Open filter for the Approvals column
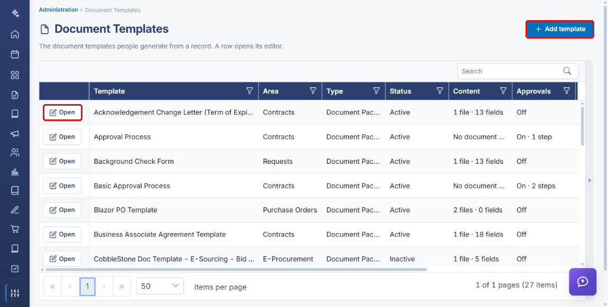 (x=567, y=91)
